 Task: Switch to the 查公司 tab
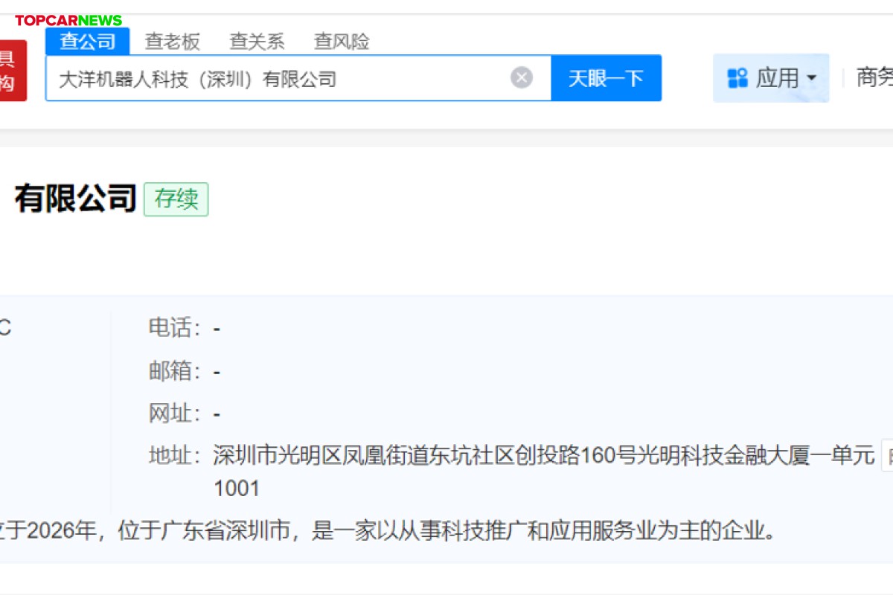pos(88,42)
